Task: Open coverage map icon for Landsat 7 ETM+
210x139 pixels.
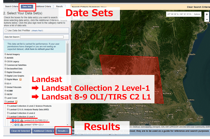Action: coord(18,125)
